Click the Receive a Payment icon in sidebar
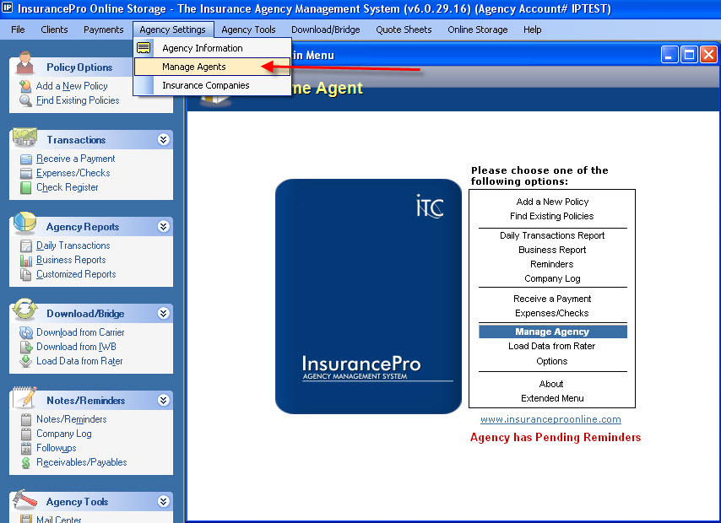Image resolution: width=721 pixels, height=523 pixels. click(26, 159)
